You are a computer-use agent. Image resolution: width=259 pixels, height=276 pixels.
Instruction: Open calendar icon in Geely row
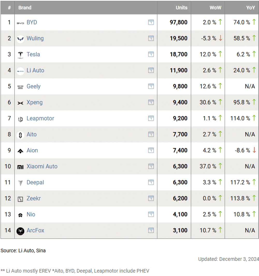pos(151,86)
